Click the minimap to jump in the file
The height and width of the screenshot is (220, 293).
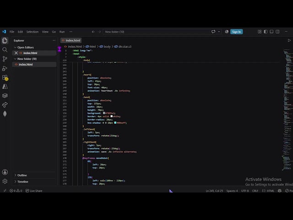[x=288, y=110]
